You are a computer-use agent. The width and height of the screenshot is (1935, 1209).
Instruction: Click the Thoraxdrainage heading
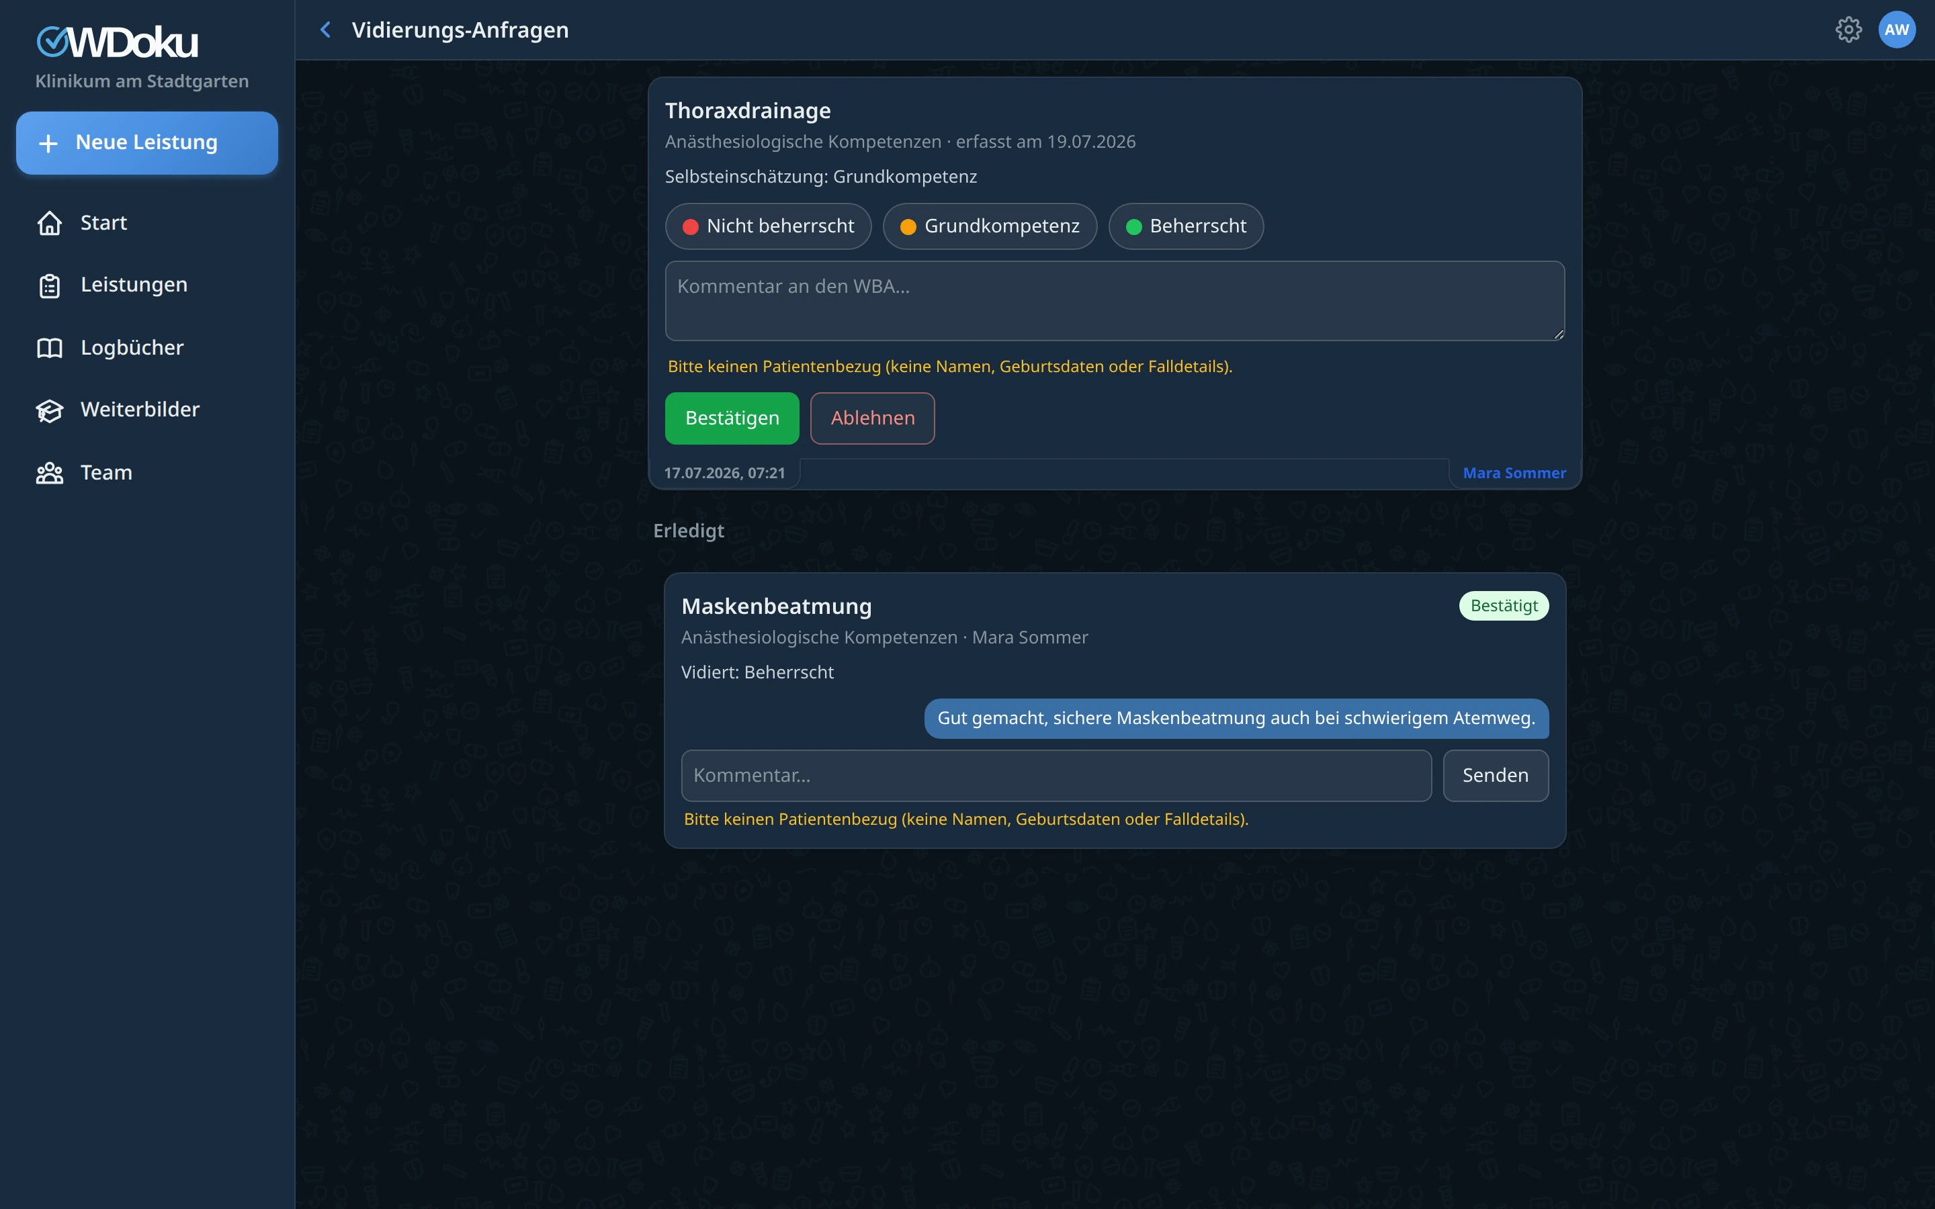[x=748, y=111]
